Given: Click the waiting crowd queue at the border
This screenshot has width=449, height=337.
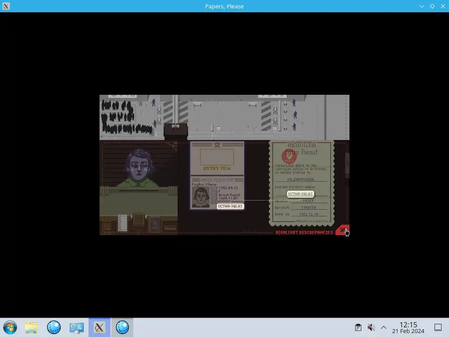Looking at the screenshot, I should tap(126, 118).
